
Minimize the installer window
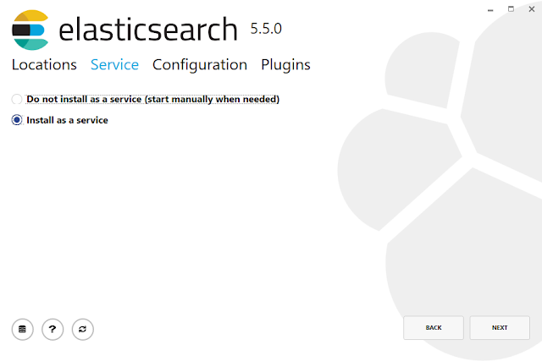pyautogui.click(x=490, y=9)
